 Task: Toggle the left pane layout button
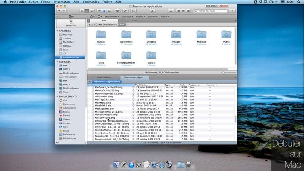pyautogui.click(x=99, y=11)
